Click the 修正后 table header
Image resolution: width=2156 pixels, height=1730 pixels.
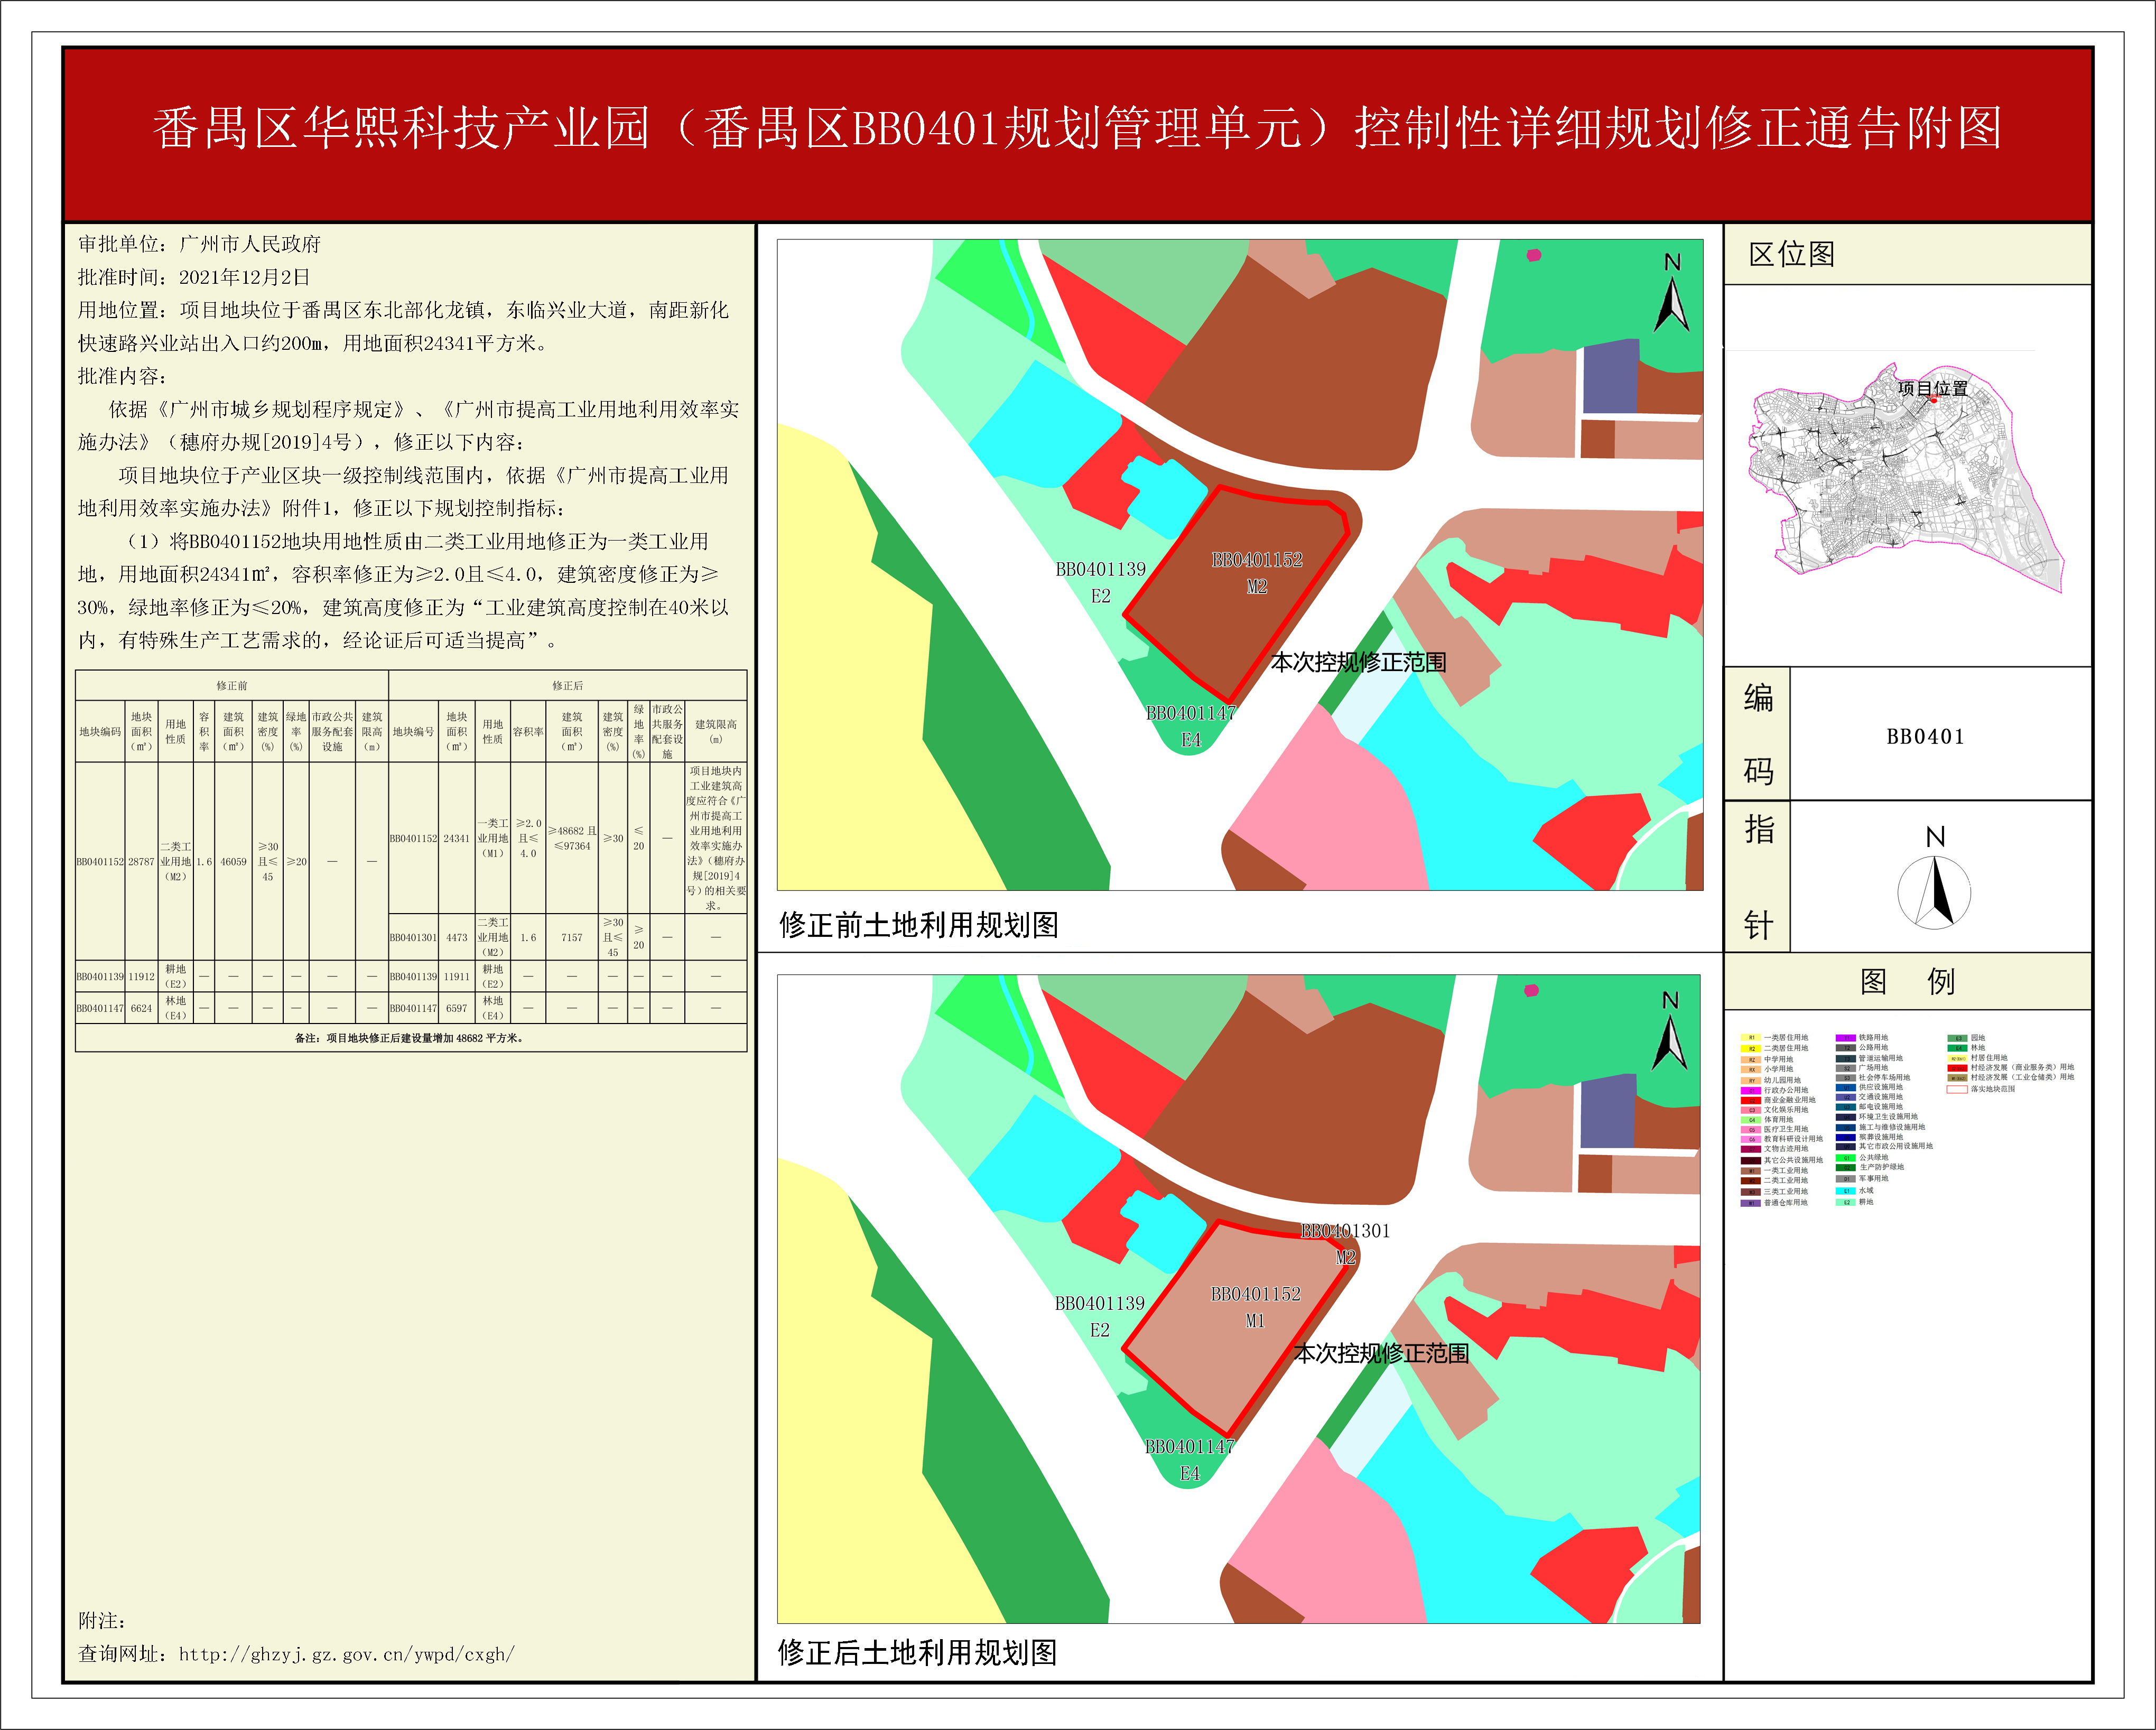567,685
